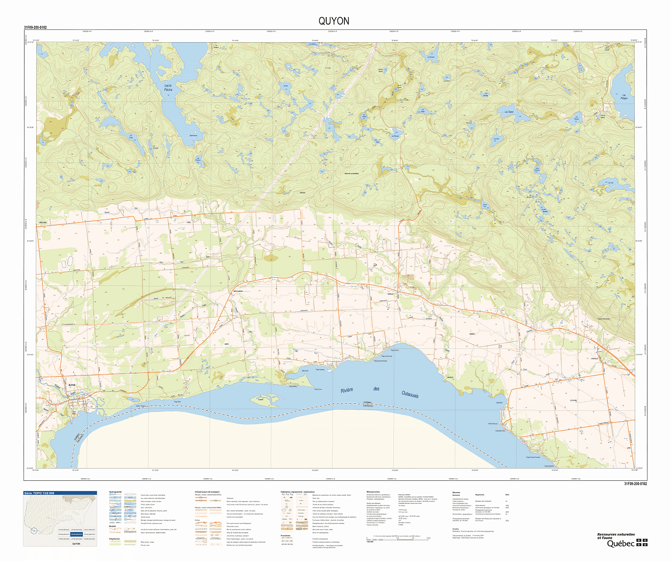Click the Végétation legend heading
671x561 pixels.
pos(114,539)
